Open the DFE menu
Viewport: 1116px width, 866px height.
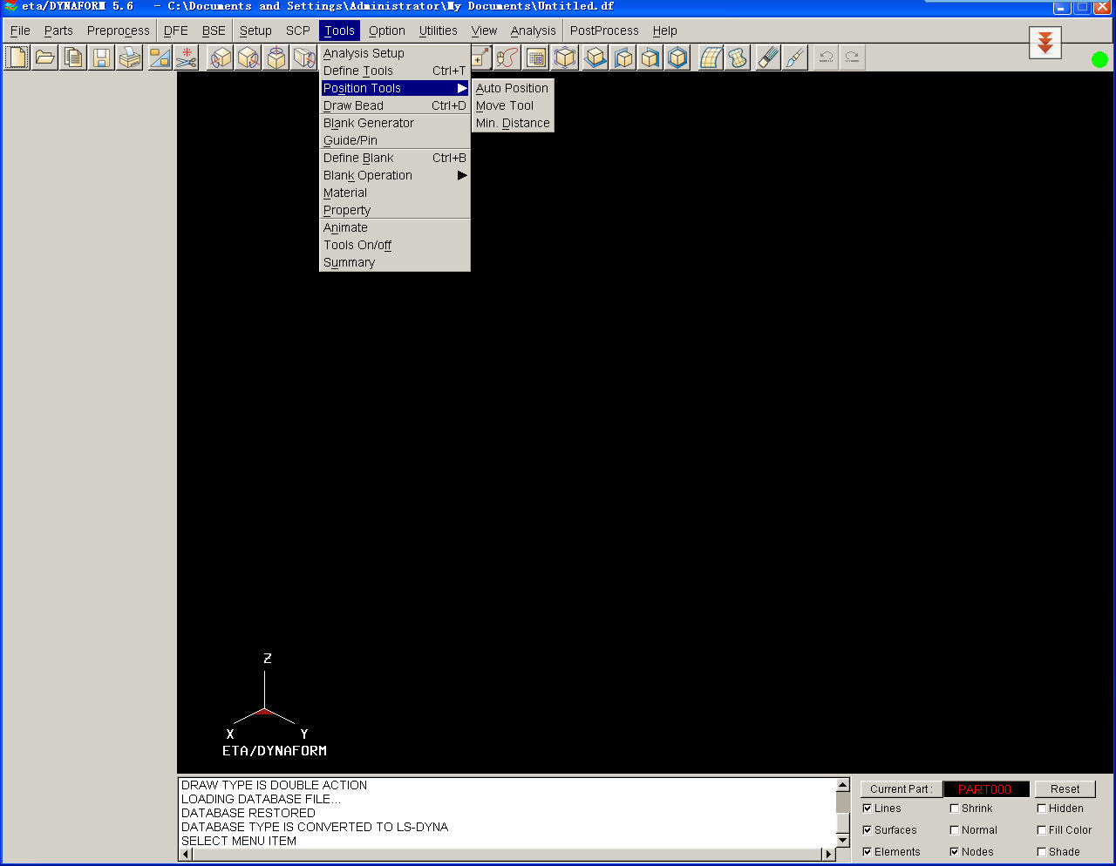pyautogui.click(x=176, y=30)
